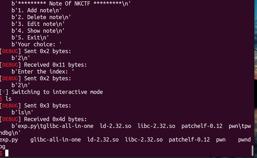Click the "Switching to interactive mode" message
The height and width of the screenshot is (158, 257).
pos(57,92)
